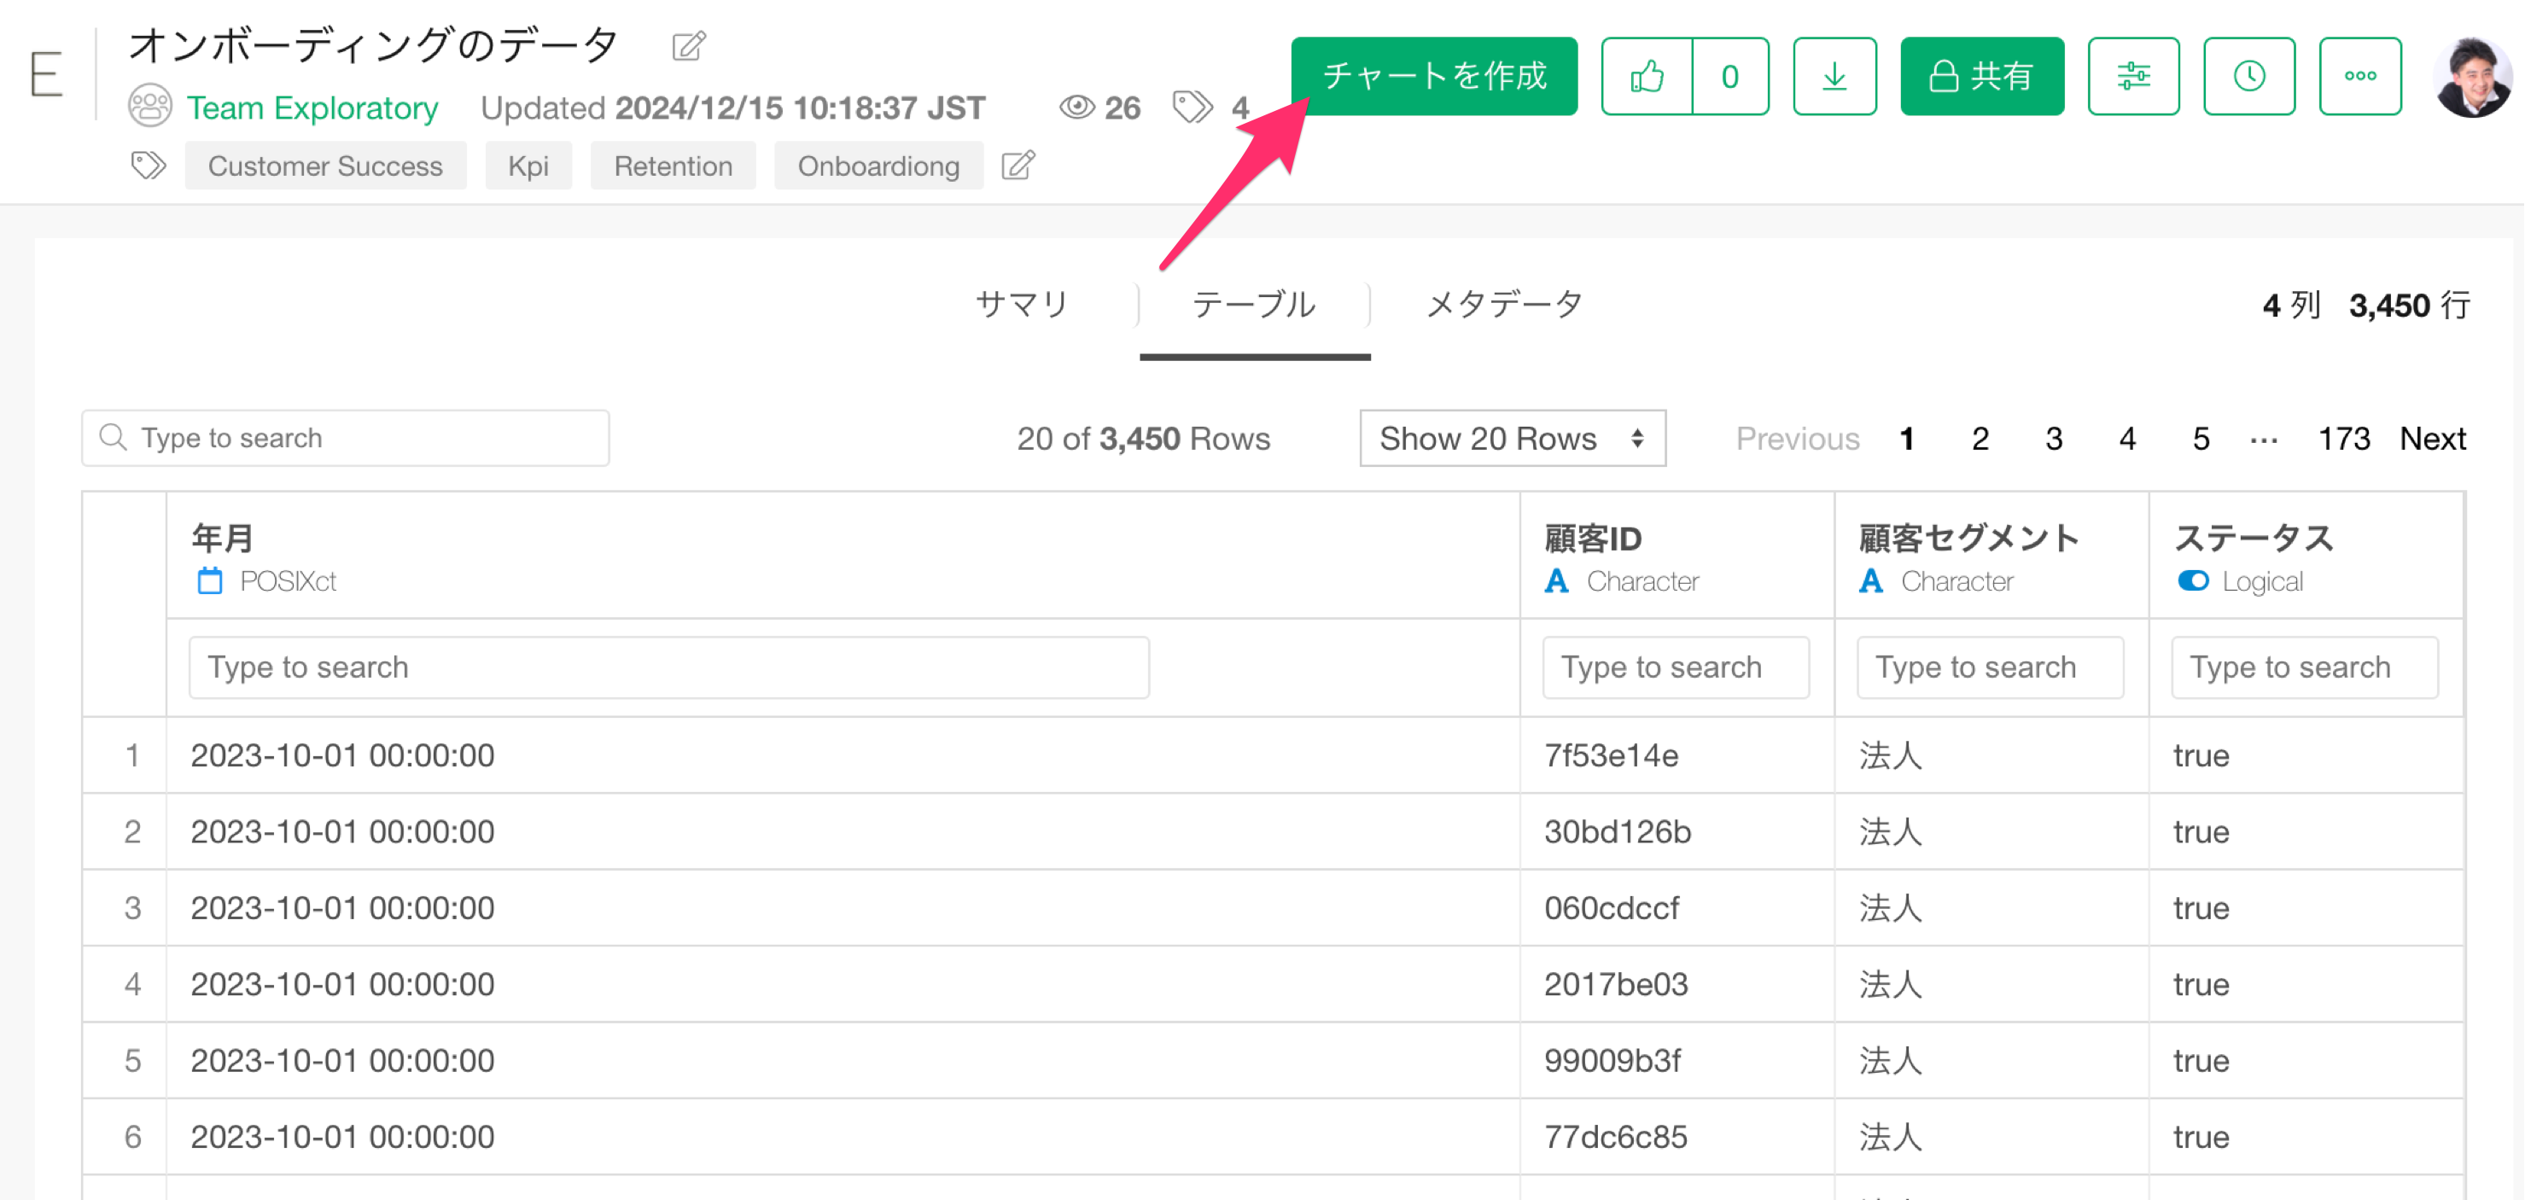This screenshot has width=2525, height=1200.
Task: Switch to the サマリ tab
Action: 1022,305
